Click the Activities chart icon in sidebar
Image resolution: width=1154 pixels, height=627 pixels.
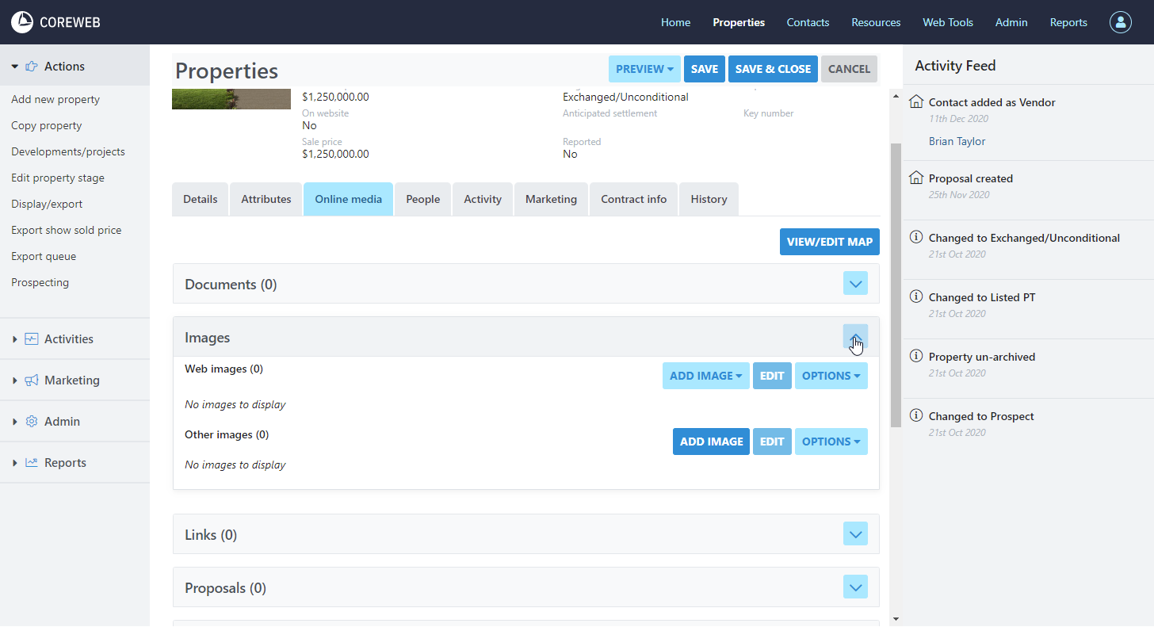pyautogui.click(x=32, y=339)
